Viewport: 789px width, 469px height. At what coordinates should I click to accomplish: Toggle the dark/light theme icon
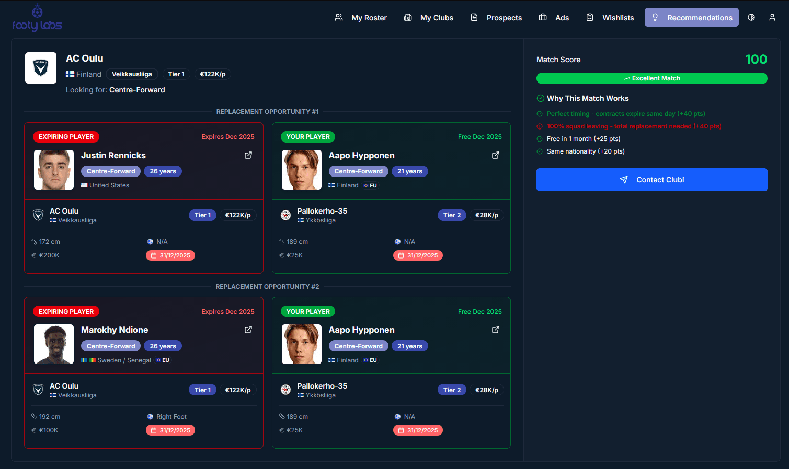751,17
